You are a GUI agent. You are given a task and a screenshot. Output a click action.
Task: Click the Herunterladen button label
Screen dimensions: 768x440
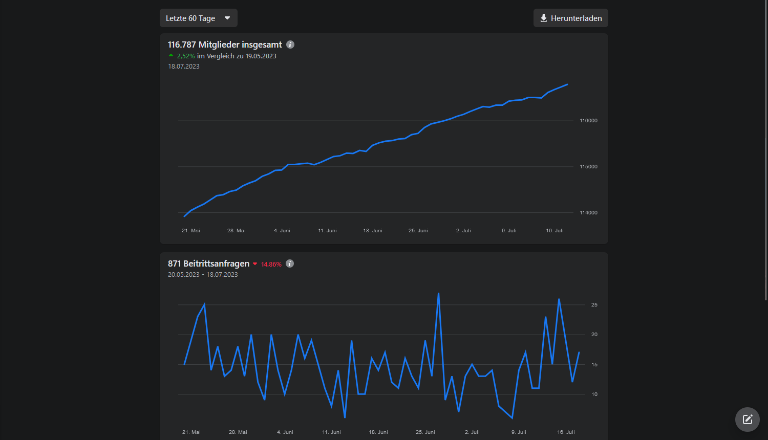click(x=577, y=18)
